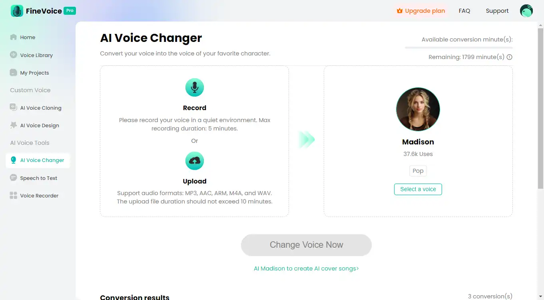This screenshot has width=544, height=300.
Task: Open AI Madison cover songs link
Action: pos(306,268)
